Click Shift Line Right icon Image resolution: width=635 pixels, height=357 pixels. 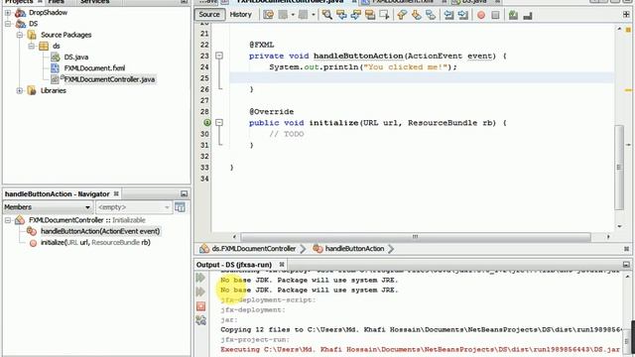463,15
